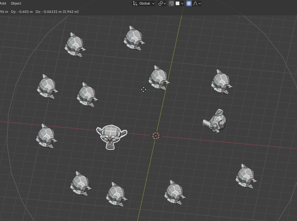Click the Dy: -0.601 m readout
The width and height of the screenshot is (297, 221).
click(22, 12)
